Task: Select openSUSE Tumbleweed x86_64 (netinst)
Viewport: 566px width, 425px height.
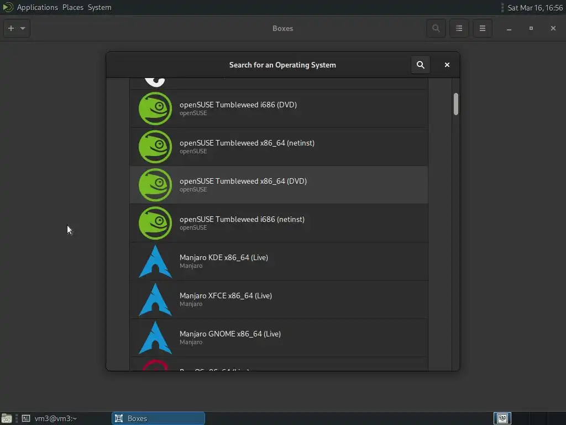Action: [279, 147]
